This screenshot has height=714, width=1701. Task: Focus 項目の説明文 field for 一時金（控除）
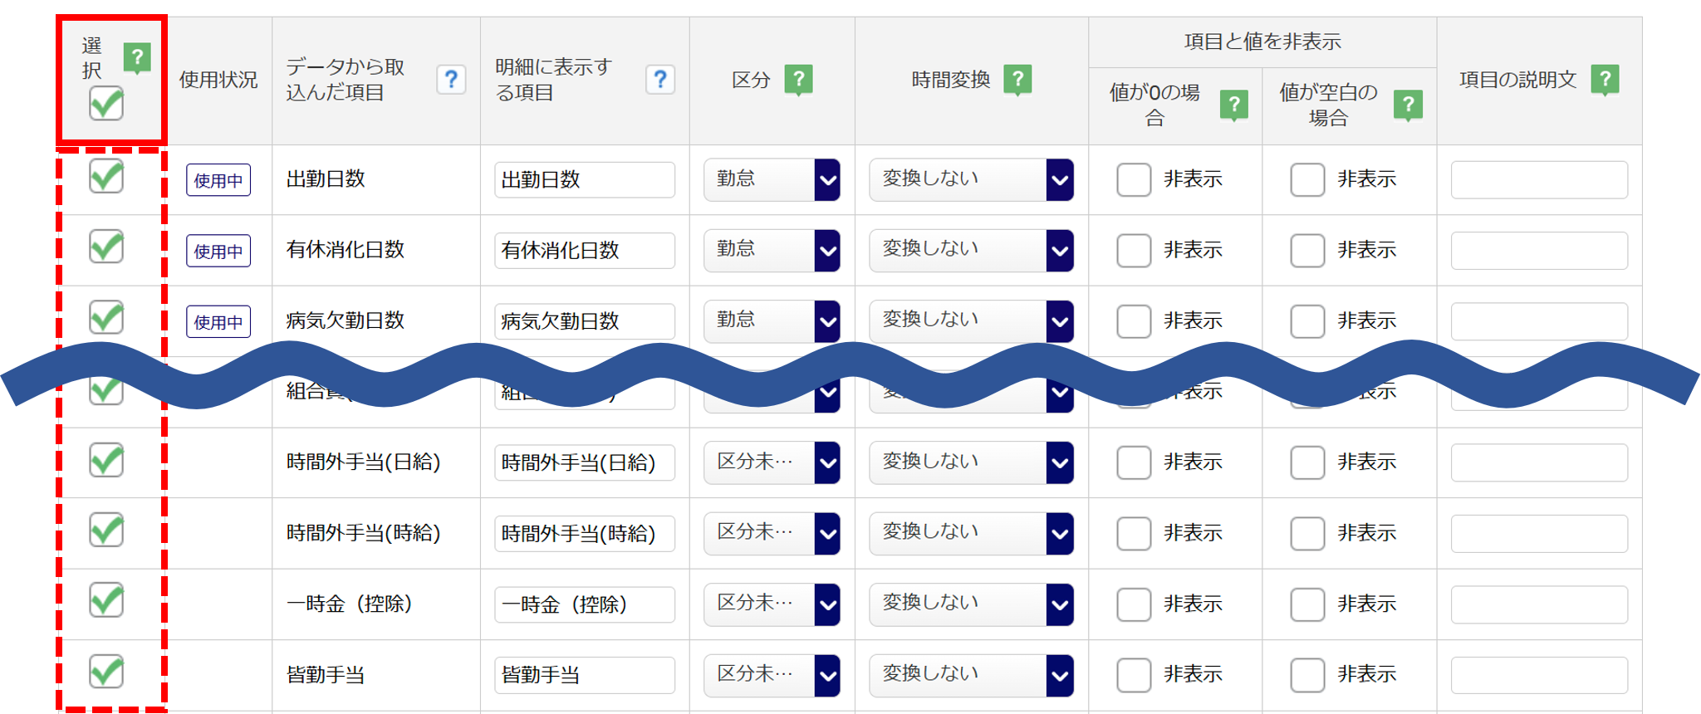click(x=1539, y=604)
